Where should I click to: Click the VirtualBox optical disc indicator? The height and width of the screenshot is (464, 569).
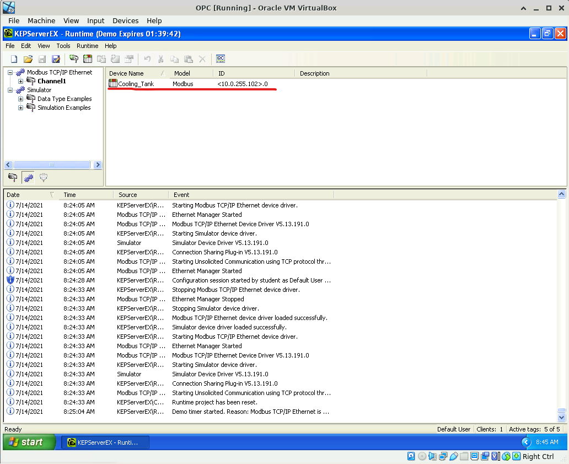422,456
